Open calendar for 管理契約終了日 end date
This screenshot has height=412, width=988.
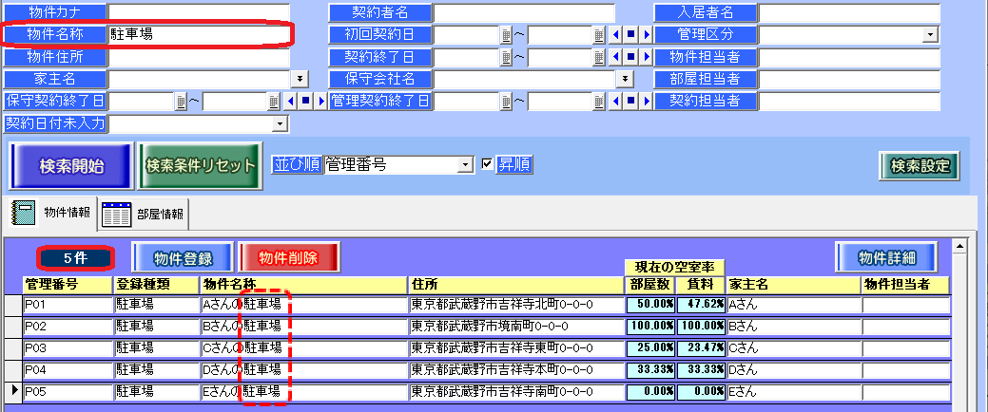point(599,101)
